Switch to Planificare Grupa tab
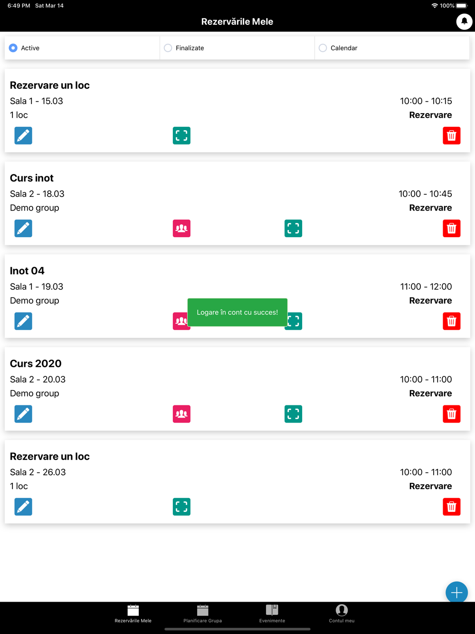This screenshot has height=634, width=475. tap(203, 614)
